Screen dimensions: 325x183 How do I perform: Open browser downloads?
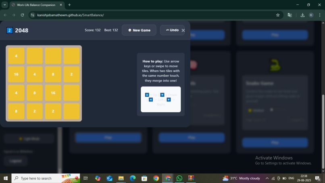(x=302, y=15)
